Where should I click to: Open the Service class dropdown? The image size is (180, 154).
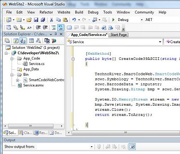(x=160, y=42)
